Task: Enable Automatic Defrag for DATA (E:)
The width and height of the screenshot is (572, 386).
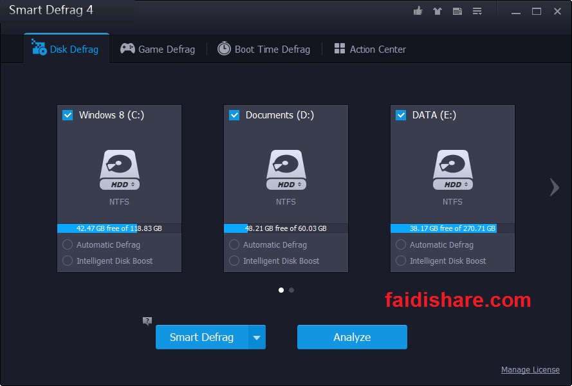Action: [401, 244]
